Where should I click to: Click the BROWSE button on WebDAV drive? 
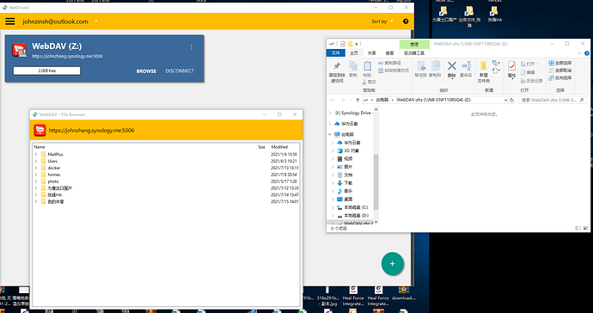(146, 71)
